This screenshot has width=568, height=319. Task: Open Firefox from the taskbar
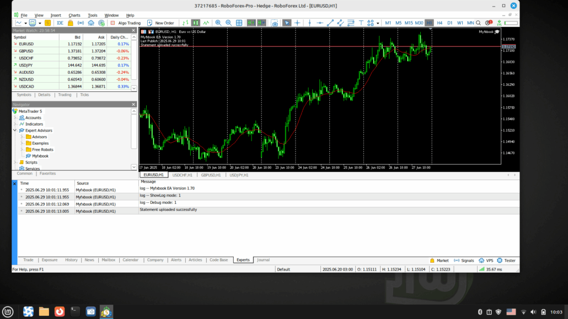[60, 311]
